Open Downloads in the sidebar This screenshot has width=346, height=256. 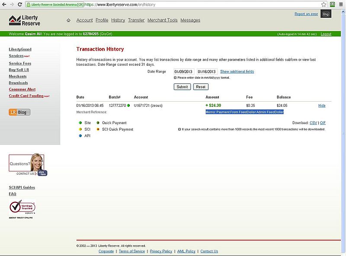(18, 83)
